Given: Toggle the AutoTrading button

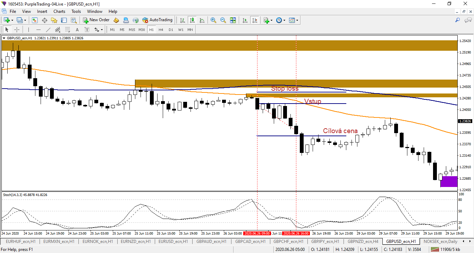Looking at the screenshot, I should pos(157,20).
